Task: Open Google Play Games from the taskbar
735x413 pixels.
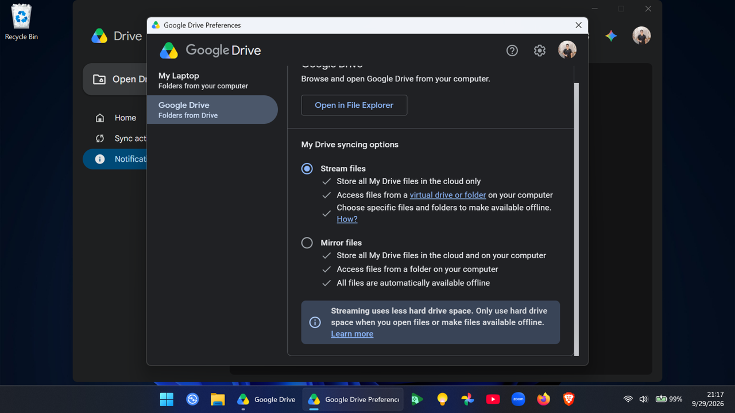Action: pos(417,399)
